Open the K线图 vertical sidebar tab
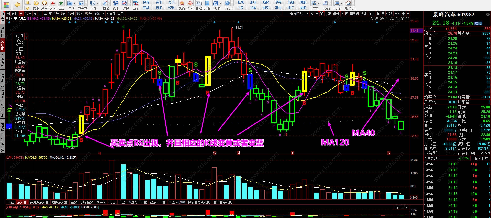Viewport: 491px width, 218px height. pos(3,45)
